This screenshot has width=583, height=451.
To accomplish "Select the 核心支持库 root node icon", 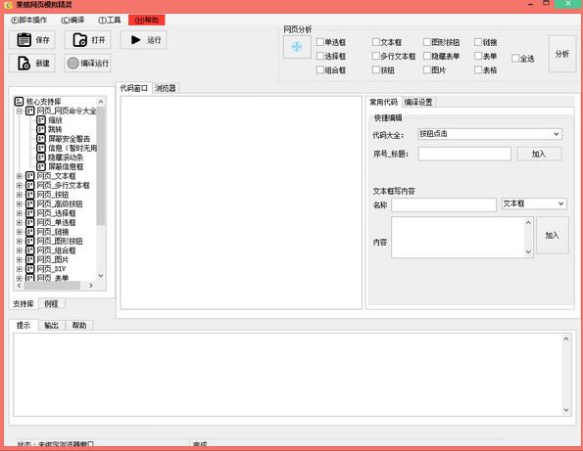I will pos(19,102).
